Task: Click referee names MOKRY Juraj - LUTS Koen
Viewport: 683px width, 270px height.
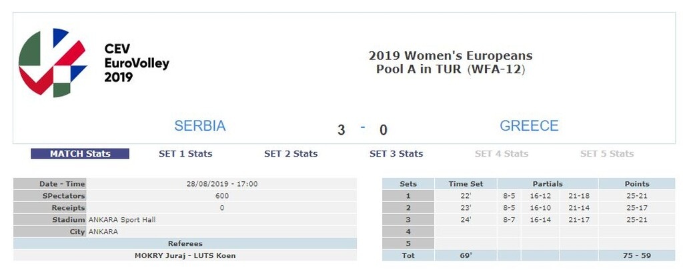Action: [185, 256]
